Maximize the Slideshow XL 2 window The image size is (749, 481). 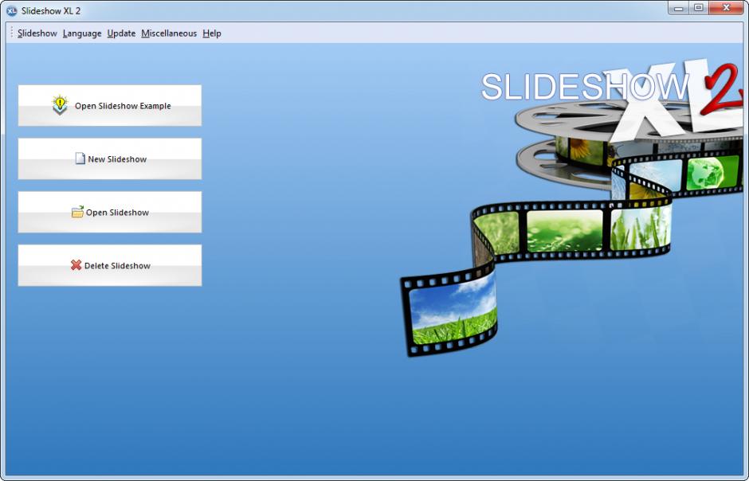tap(698, 8)
